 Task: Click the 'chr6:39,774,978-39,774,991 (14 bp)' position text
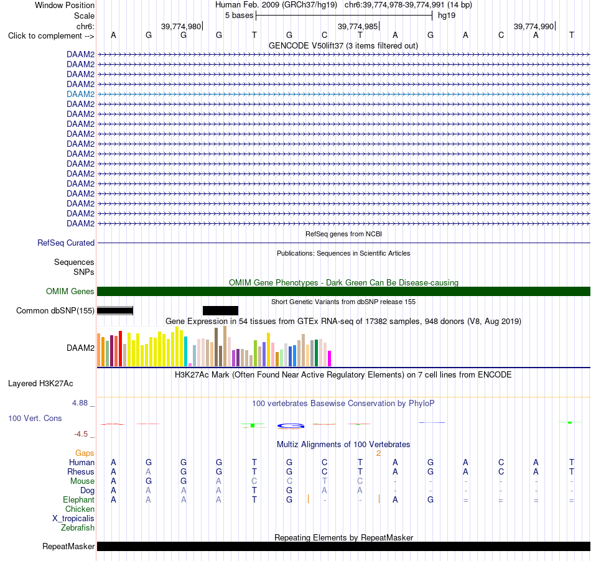[408, 5]
